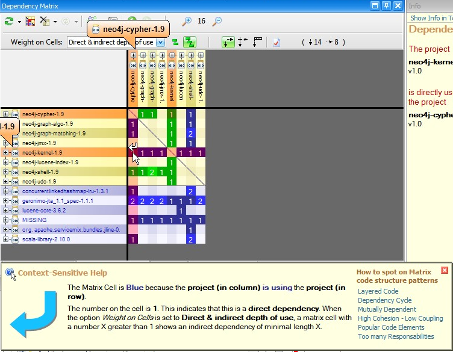Open Layered Code help link

(378, 291)
